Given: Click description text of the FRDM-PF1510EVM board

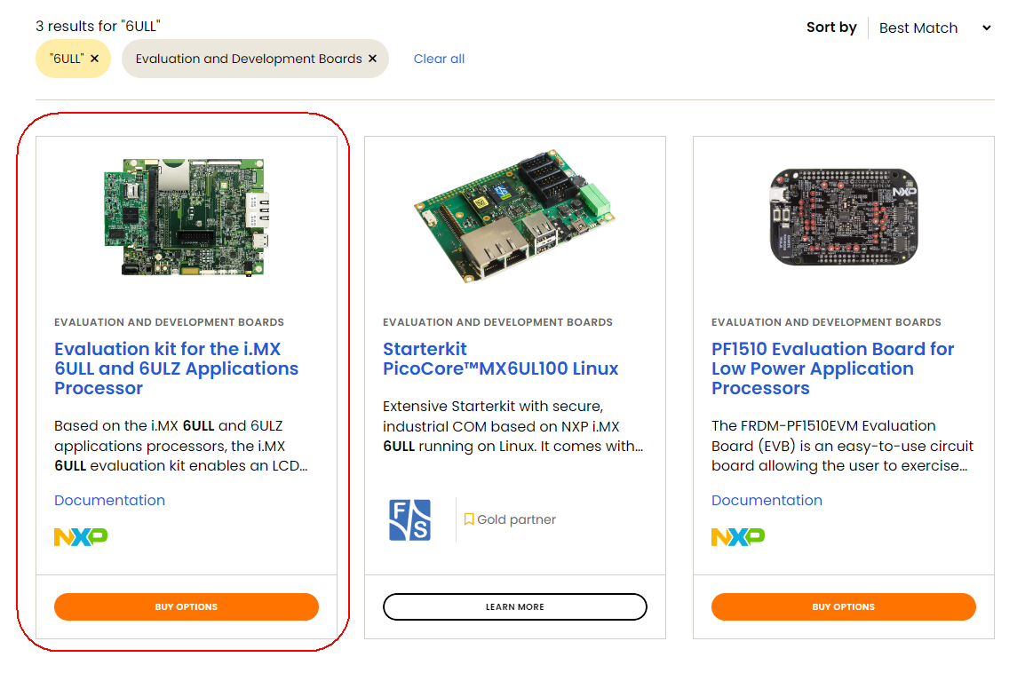Looking at the screenshot, I should (x=843, y=446).
